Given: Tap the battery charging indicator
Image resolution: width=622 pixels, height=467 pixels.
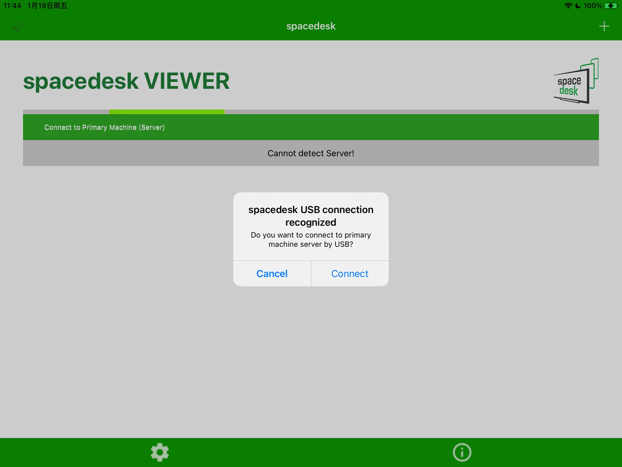Looking at the screenshot, I should tap(611, 6).
